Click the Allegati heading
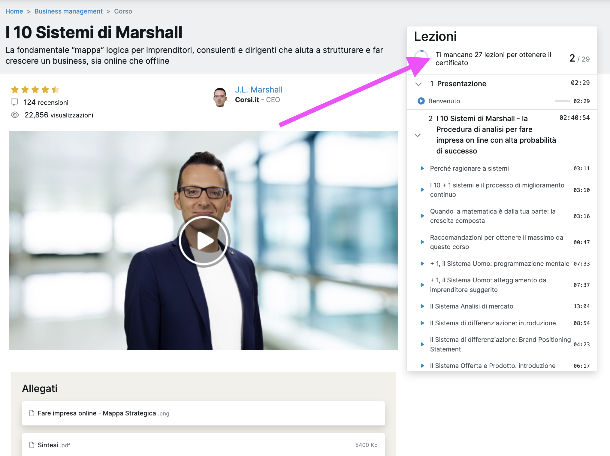 point(40,388)
